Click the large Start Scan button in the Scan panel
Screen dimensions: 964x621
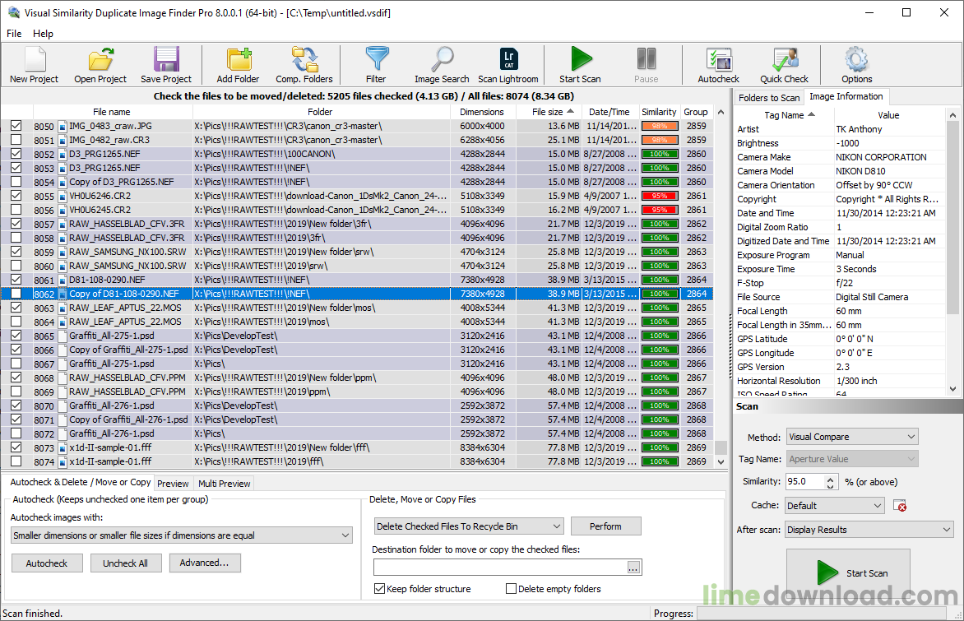click(848, 573)
